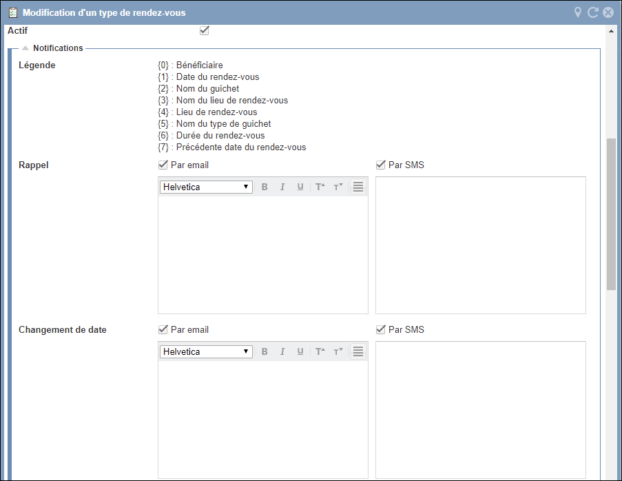
Task: Click Bold icon in Rappel email editor
Action: (265, 187)
